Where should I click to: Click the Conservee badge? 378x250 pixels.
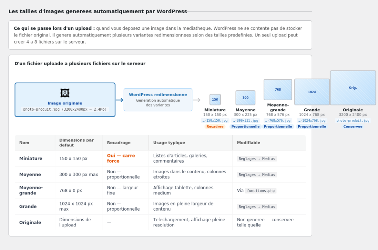pyautogui.click(x=353, y=126)
